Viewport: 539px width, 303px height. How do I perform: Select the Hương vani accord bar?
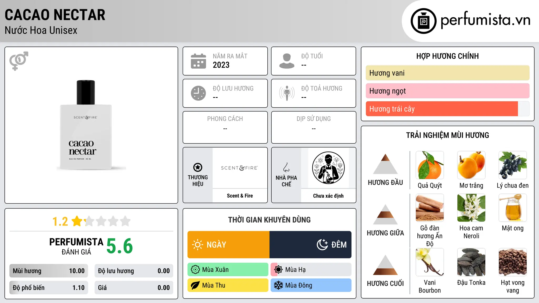coord(447,73)
